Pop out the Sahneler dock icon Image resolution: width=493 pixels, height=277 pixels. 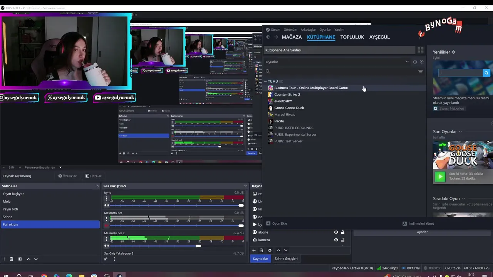coord(97,186)
